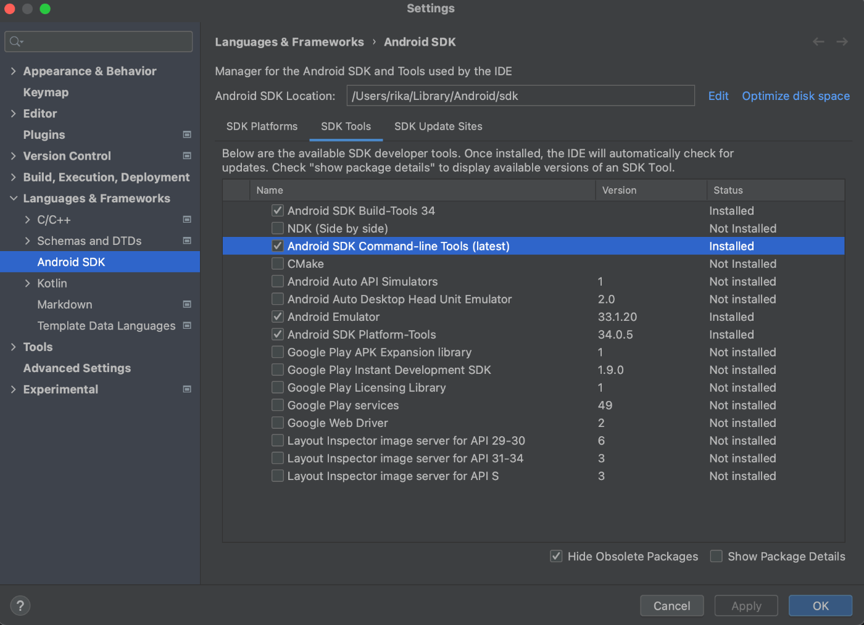864x625 pixels.
Task: Sort by Name column header
Action: (422, 190)
